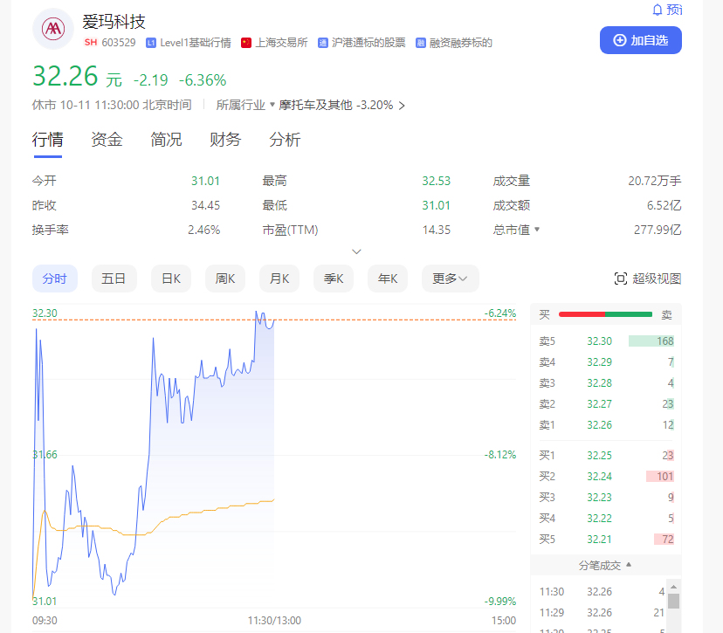This screenshot has height=633, width=723.
Task: Show the 月K chart
Action: [279, 279]
